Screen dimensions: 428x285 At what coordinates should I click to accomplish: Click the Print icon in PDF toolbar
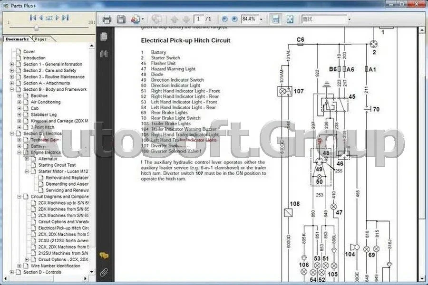107,19
